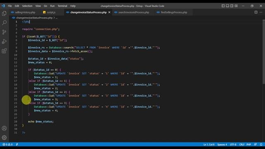Click the VS Code logo icon
The image size is (265, 149).
[x=3, y=6]
